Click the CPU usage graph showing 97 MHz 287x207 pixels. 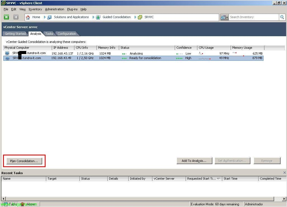[x=201, y=53]
